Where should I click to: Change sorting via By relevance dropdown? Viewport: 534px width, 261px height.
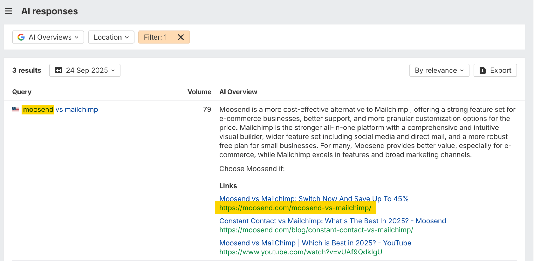coord(439,70)
